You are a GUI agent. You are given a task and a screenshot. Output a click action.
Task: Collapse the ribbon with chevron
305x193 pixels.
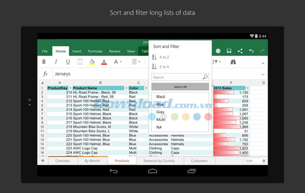263,63
